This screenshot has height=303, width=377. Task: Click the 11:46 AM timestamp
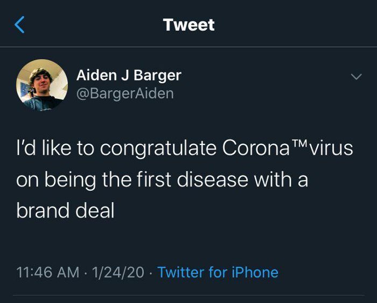(x=48, y=272)
